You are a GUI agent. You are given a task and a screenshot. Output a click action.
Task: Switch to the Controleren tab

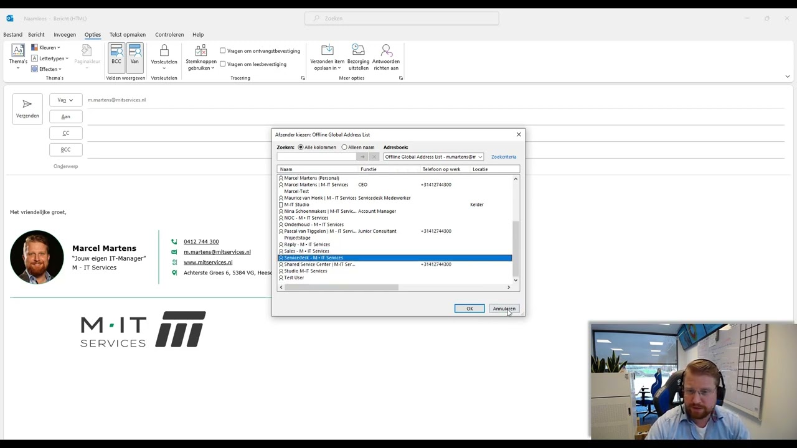(169, 35)
